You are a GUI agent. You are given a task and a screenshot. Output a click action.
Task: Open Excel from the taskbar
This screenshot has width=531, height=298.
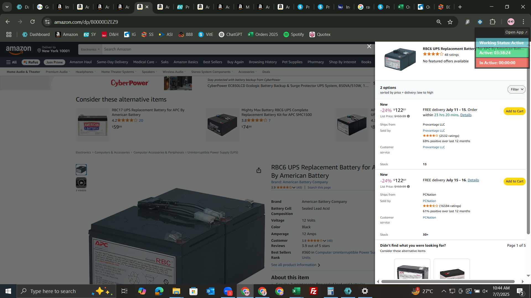(296, 291)
